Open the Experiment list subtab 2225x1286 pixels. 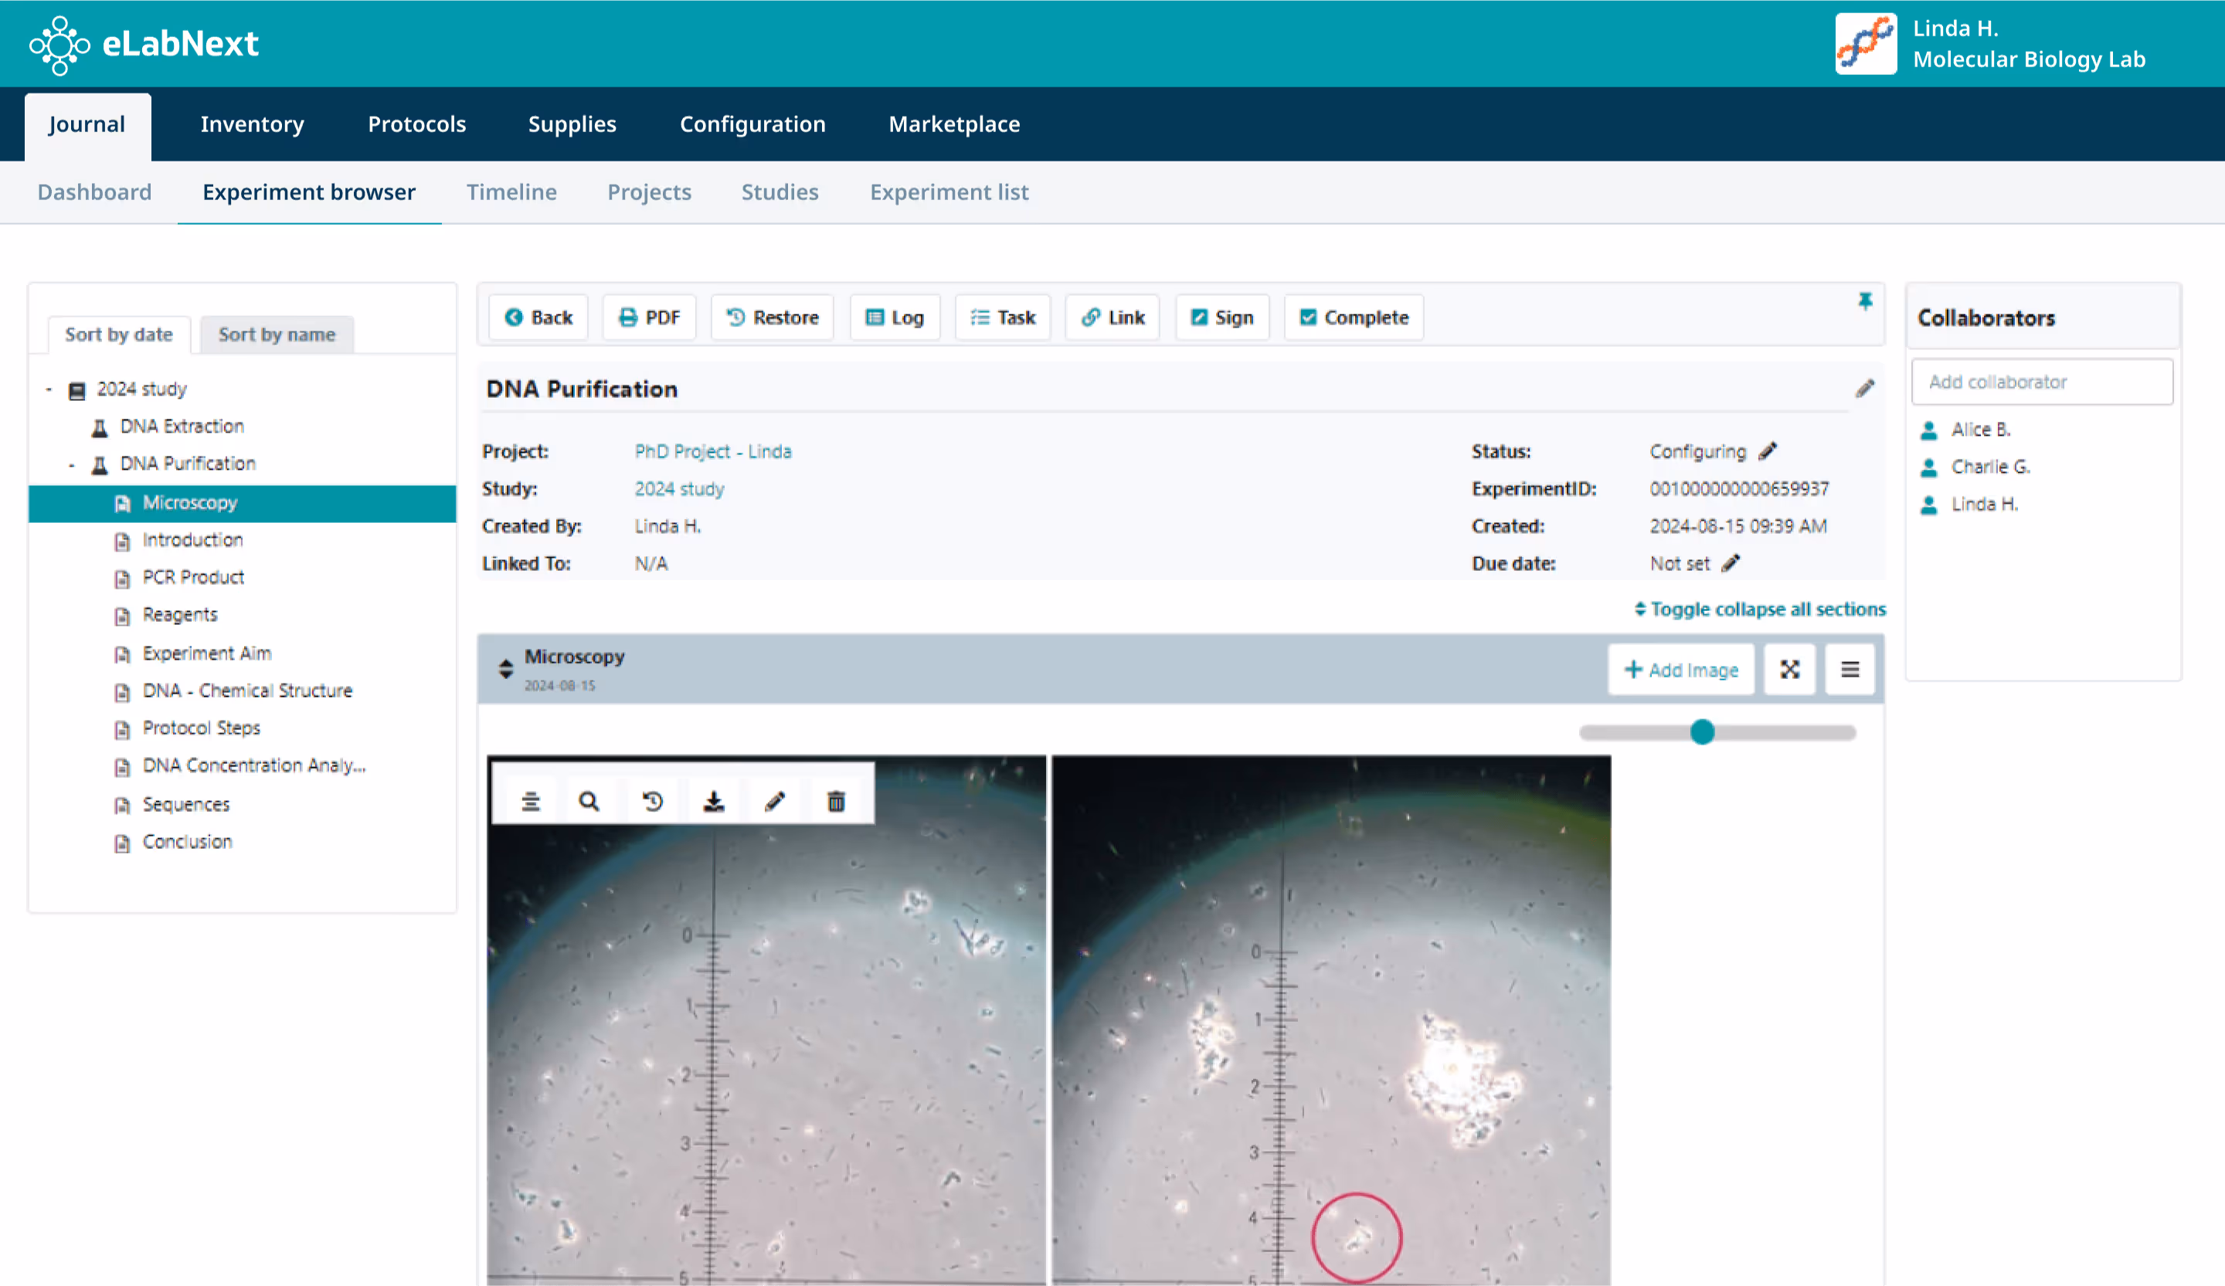949,192
